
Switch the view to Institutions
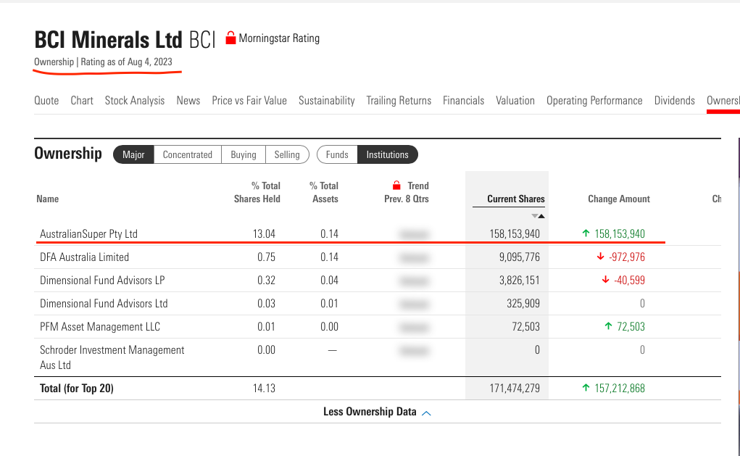point(388,154)
